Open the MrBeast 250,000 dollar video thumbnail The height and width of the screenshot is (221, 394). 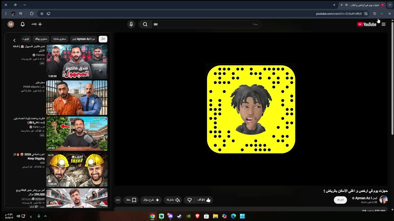point(77,198)
